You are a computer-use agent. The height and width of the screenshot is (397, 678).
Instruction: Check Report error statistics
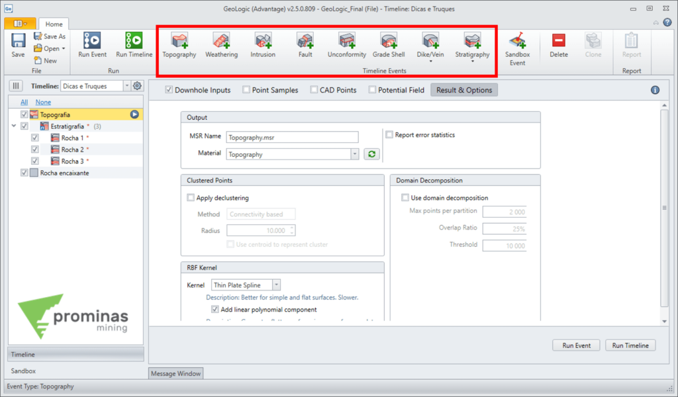click(389, 135)
